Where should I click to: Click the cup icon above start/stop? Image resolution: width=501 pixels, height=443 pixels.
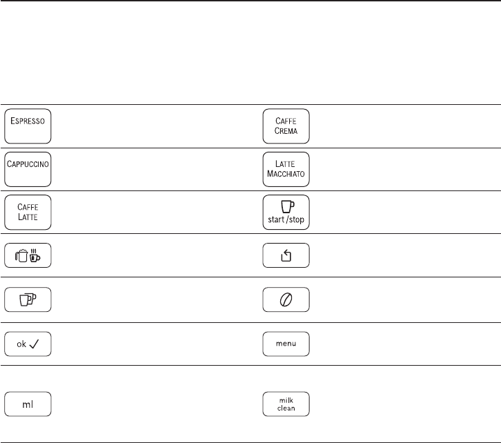pyautogui.click(x=287, y=205)
